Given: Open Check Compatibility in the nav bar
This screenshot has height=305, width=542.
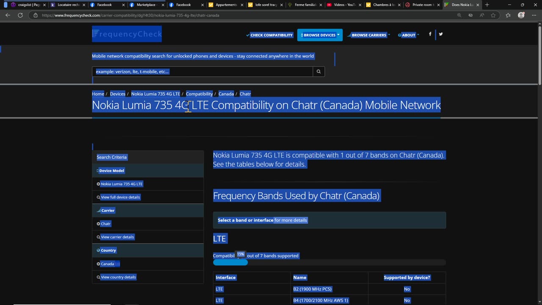Looking at the screenshot, I should (x=270, y=35).
